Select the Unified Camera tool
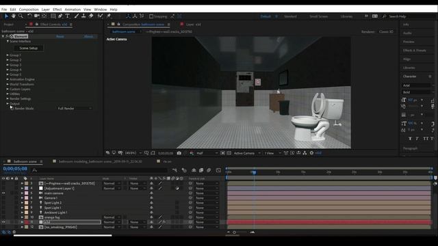Image resolution: width=438 pixels, height=246 pixels. 36,16
